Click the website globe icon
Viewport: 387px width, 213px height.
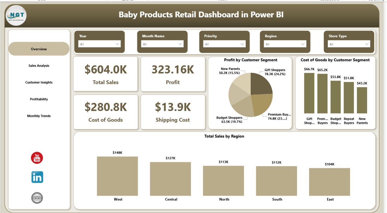[37, 198]
